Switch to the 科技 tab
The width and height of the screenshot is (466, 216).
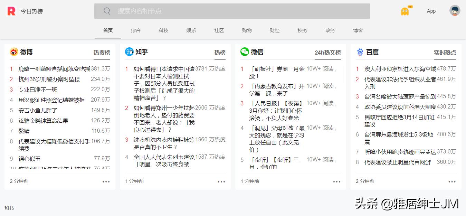tap(163, 30)
